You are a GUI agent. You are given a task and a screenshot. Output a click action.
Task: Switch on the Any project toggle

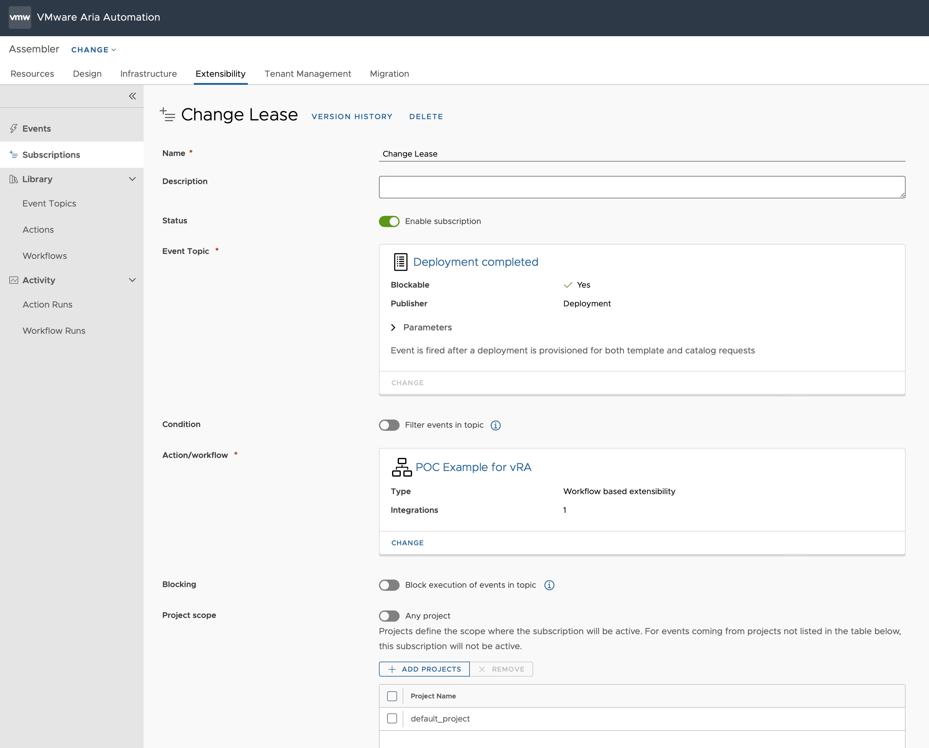pos(389,616)
